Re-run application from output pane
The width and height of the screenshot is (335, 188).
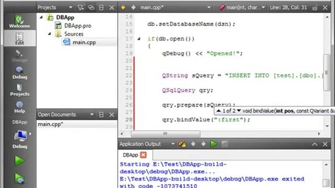click(214, 144)
